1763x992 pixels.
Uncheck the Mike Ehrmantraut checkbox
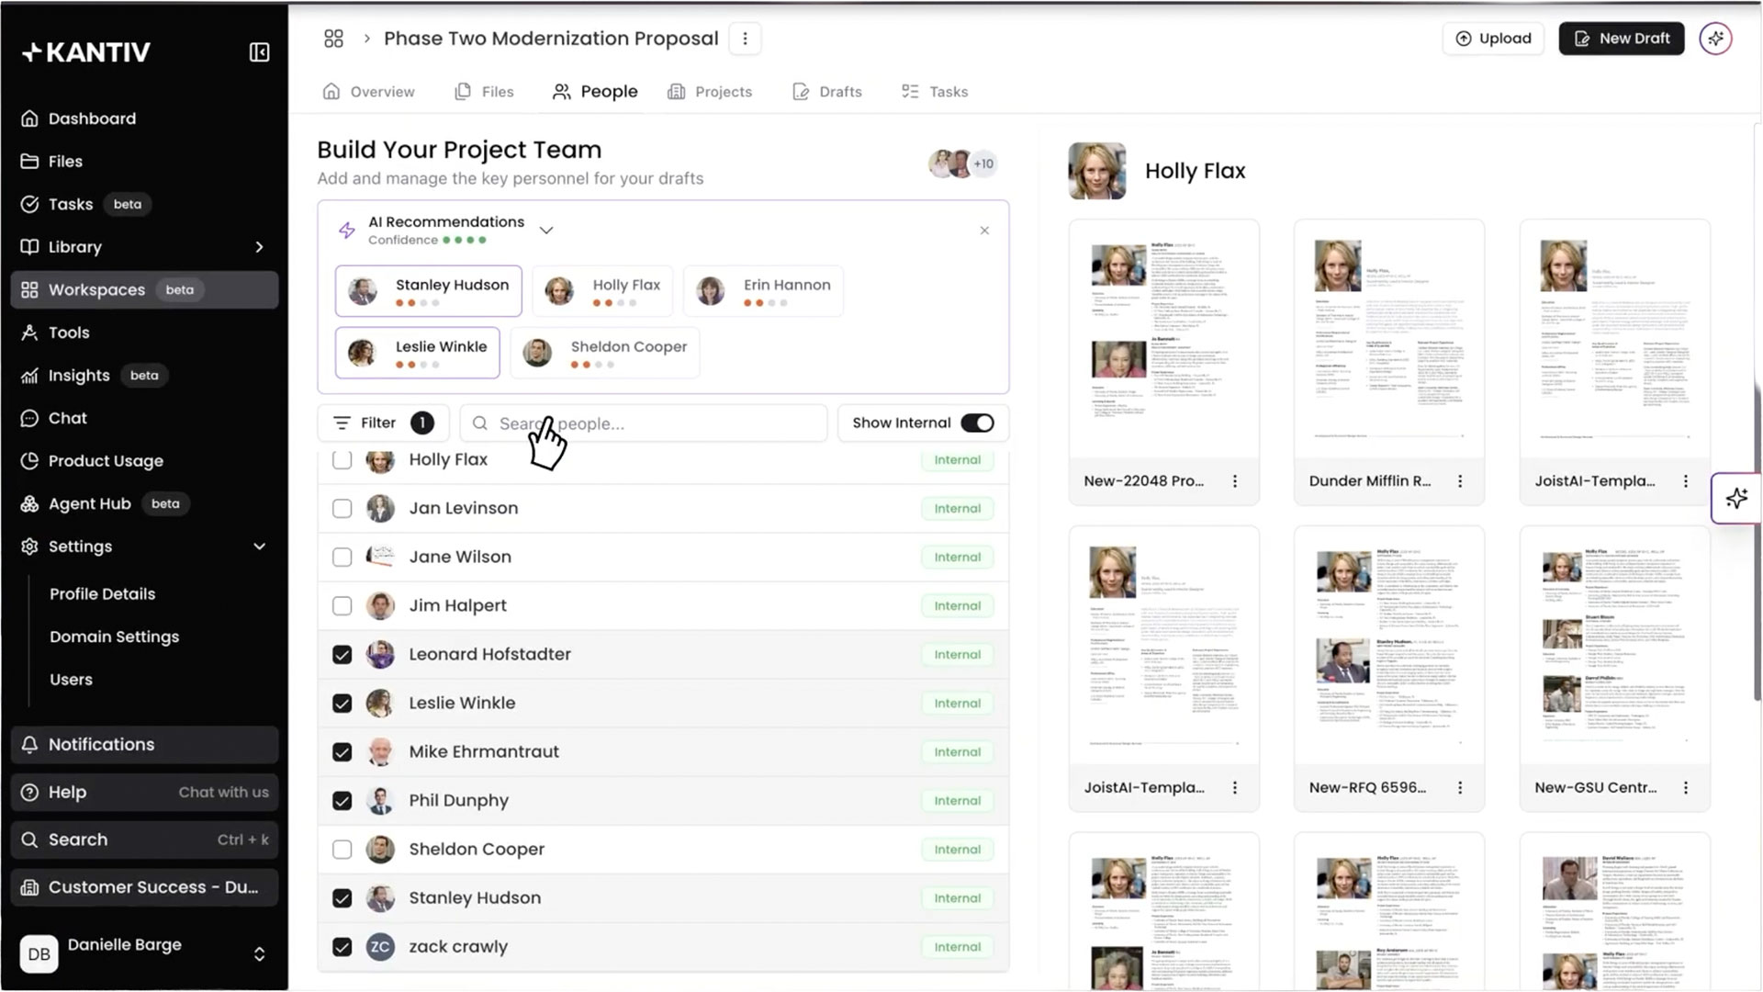pyautogui.click(x=342, y=751)
